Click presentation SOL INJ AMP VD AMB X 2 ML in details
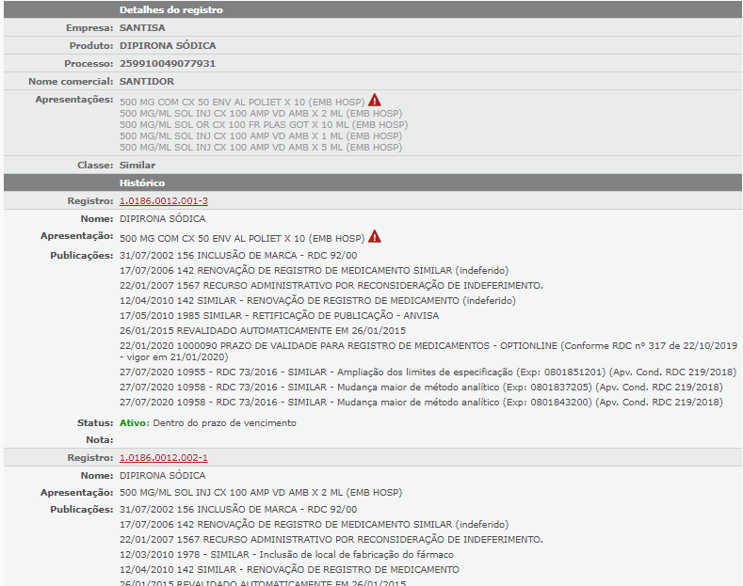743x586 pixels. pos(261,114)
